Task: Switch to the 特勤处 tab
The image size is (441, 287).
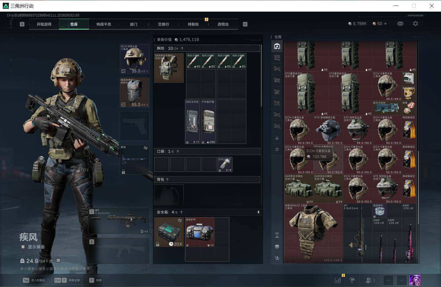Action: [193, 24]
